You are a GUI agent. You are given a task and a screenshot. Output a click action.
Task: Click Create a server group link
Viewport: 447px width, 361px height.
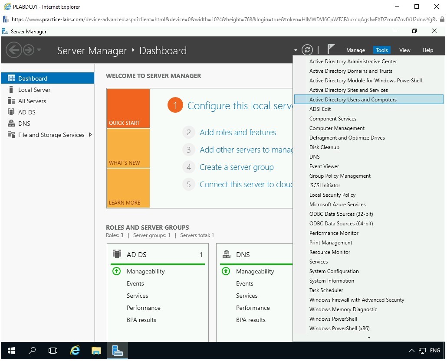coord(237,167)
